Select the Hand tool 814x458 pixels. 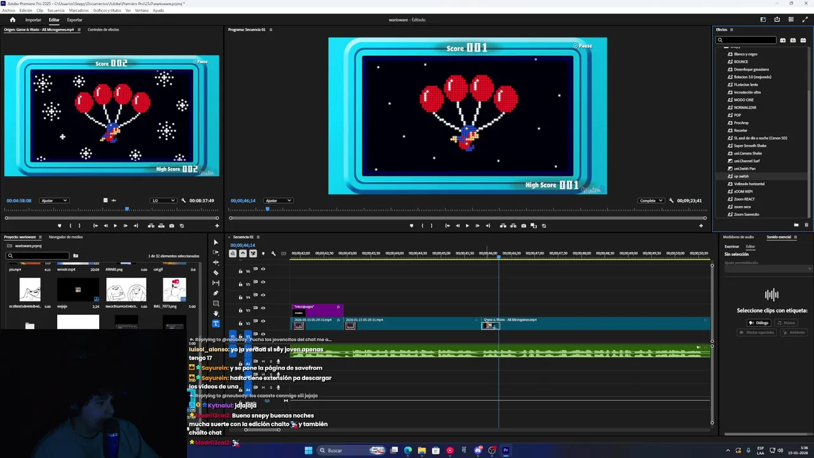pos(216,313)
